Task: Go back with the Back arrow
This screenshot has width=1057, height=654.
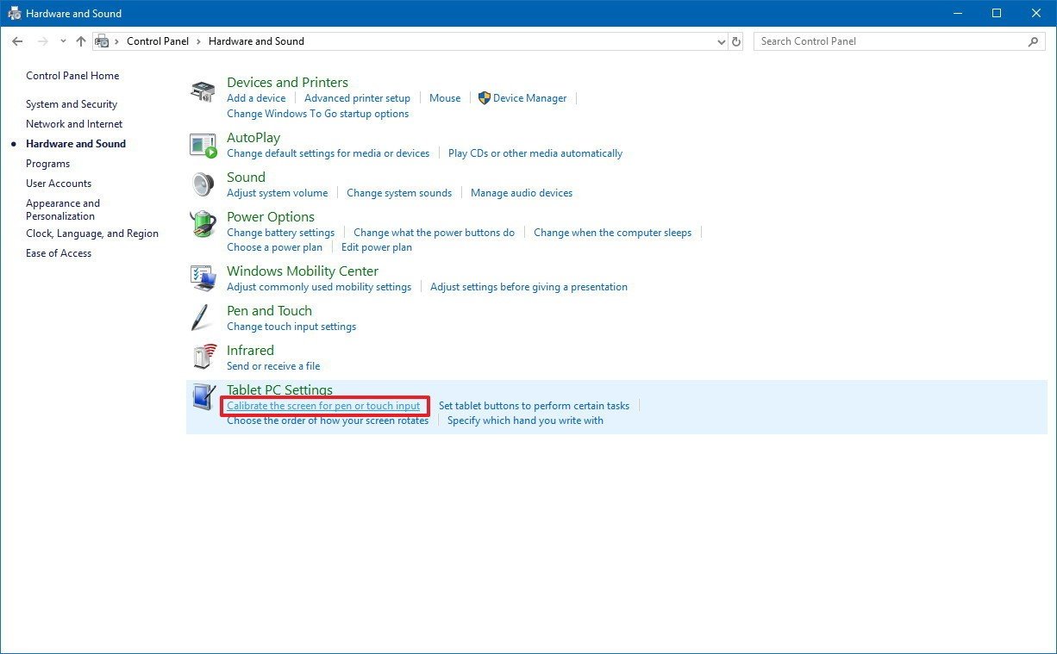Action: 17,41
